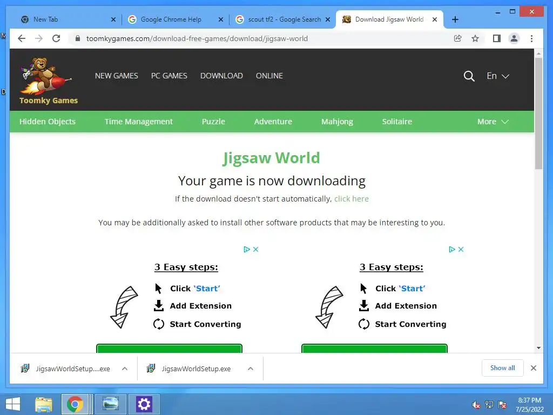Open the first JigsawWorldSetup....exe download
This screenshot has width=553, height=415.
[65, 369]
